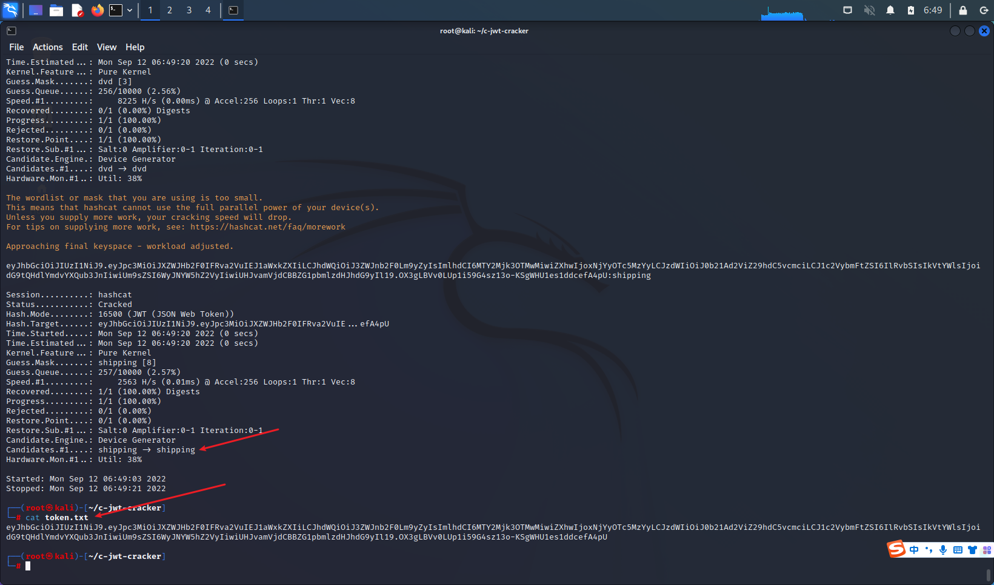Expand the terminal launcher dropdown arrow
Screen dimensions: 994x585
pos(130,10)
